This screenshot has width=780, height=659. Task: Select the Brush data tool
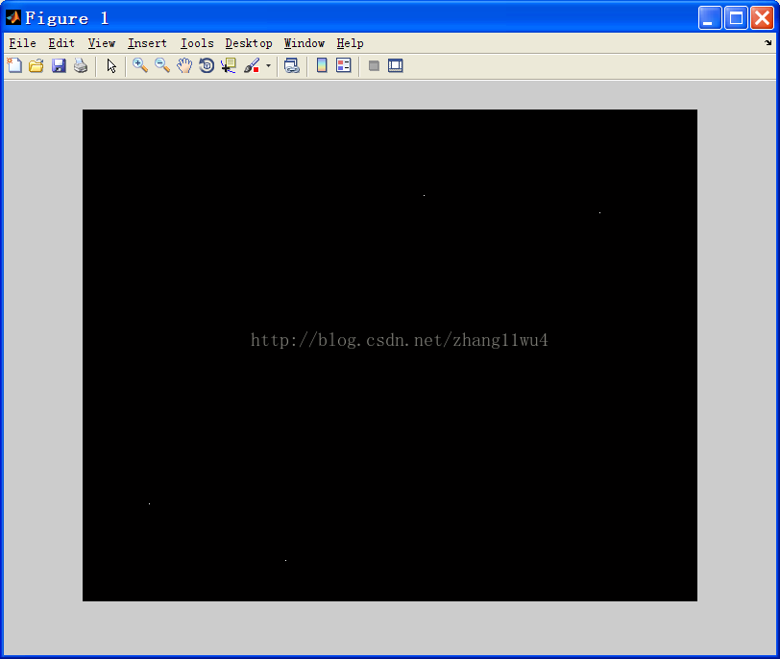tap(252, 65)
